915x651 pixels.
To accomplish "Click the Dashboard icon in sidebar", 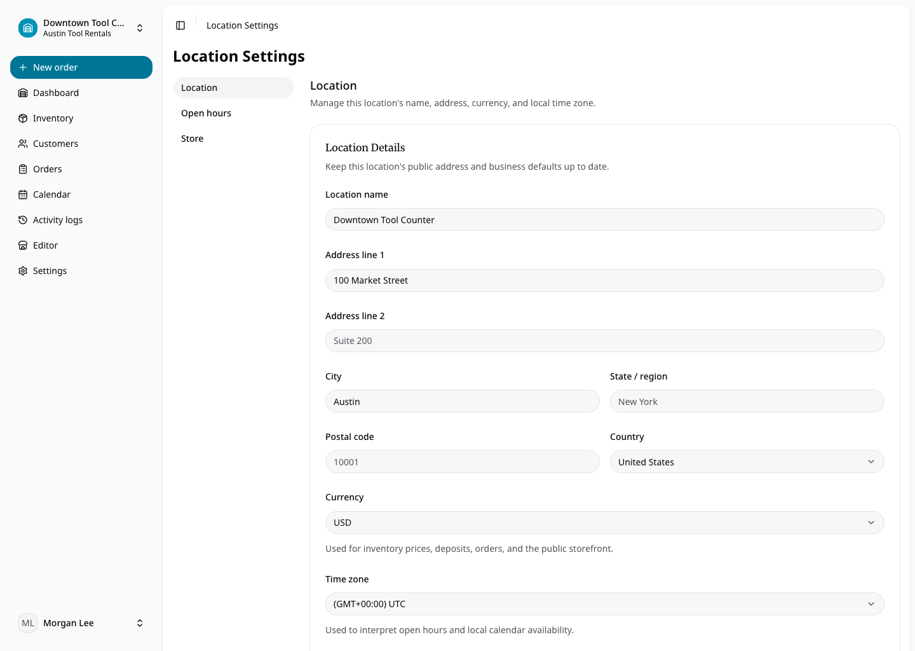I will pos(23,93).
